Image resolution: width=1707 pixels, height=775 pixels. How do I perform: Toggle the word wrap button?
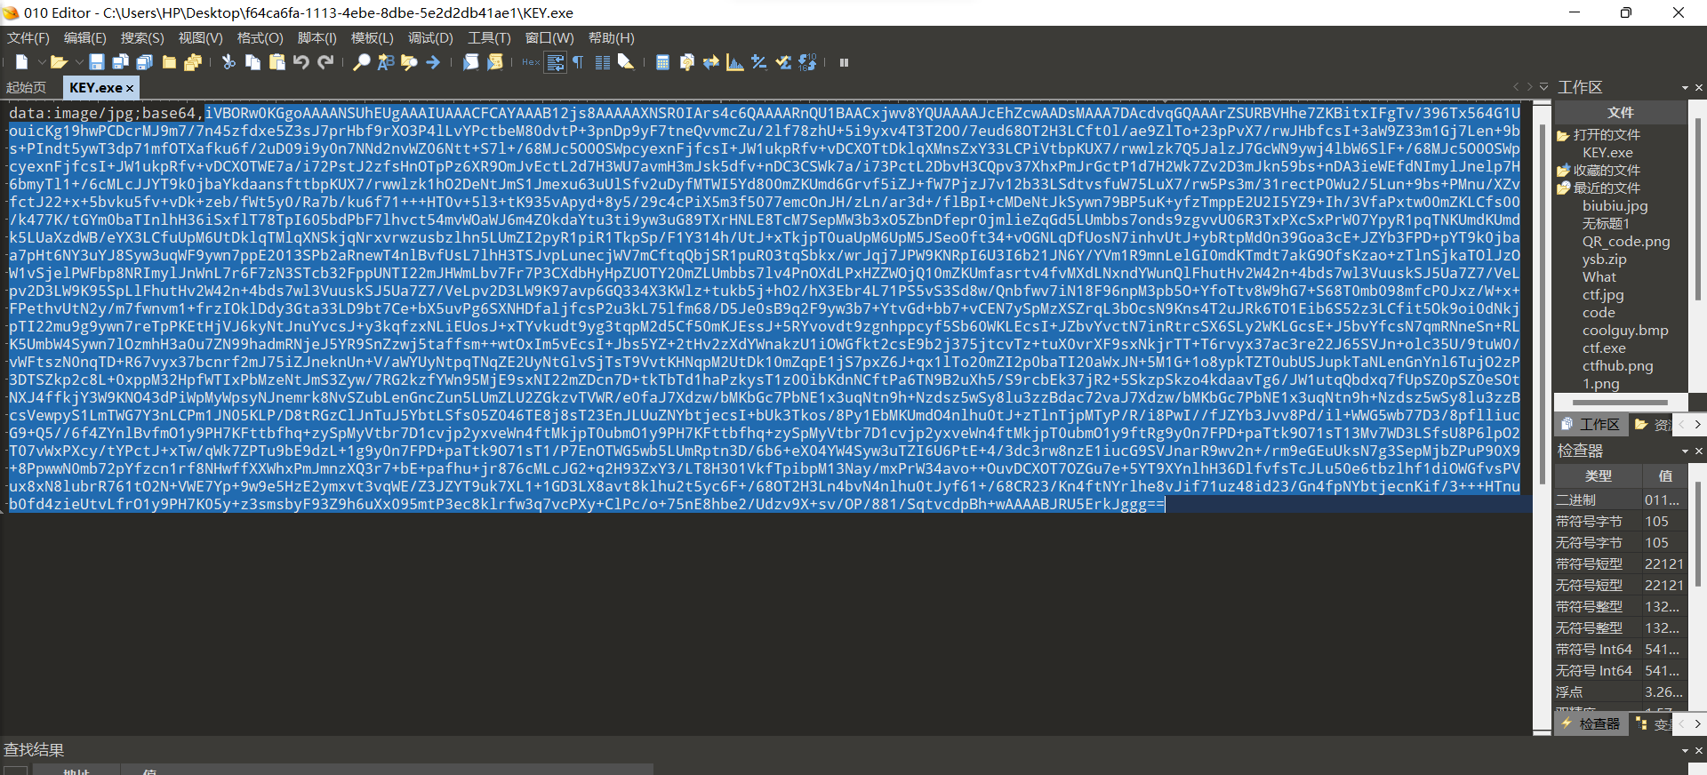click(x=556, y=62)
